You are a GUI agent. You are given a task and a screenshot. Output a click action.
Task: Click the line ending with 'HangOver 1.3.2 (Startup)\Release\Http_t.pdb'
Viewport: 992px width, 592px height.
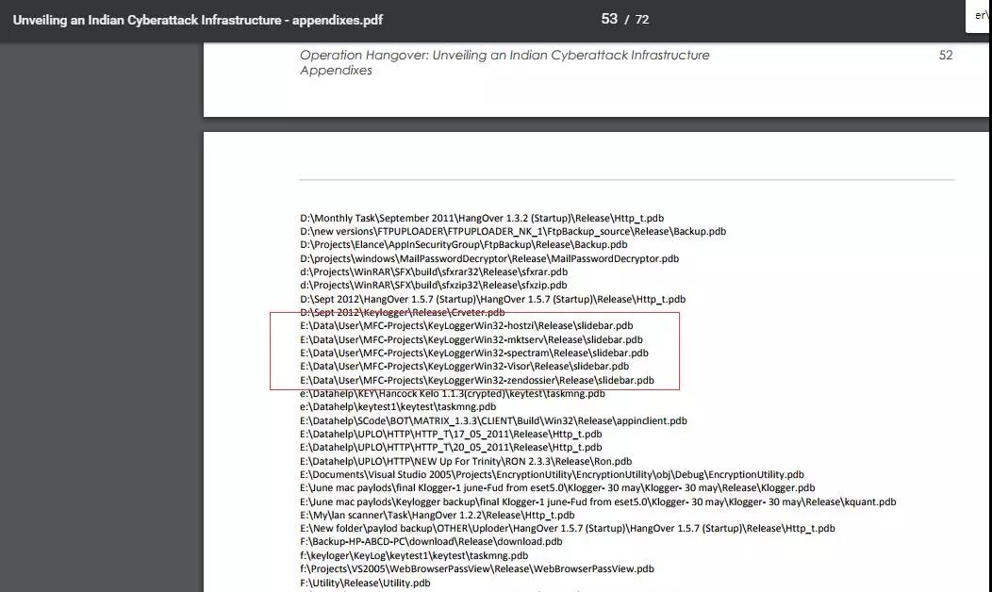coord(482,218)
